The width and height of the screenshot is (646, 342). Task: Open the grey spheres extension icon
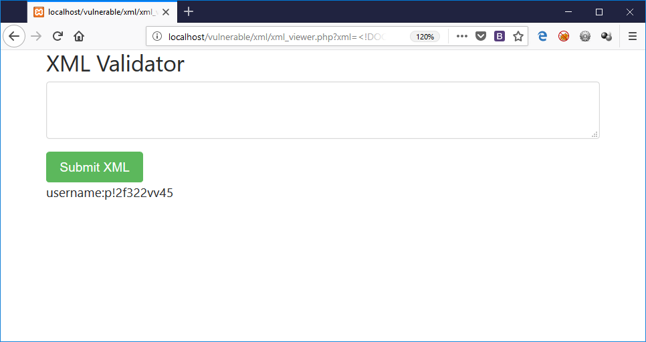[607, 37]
